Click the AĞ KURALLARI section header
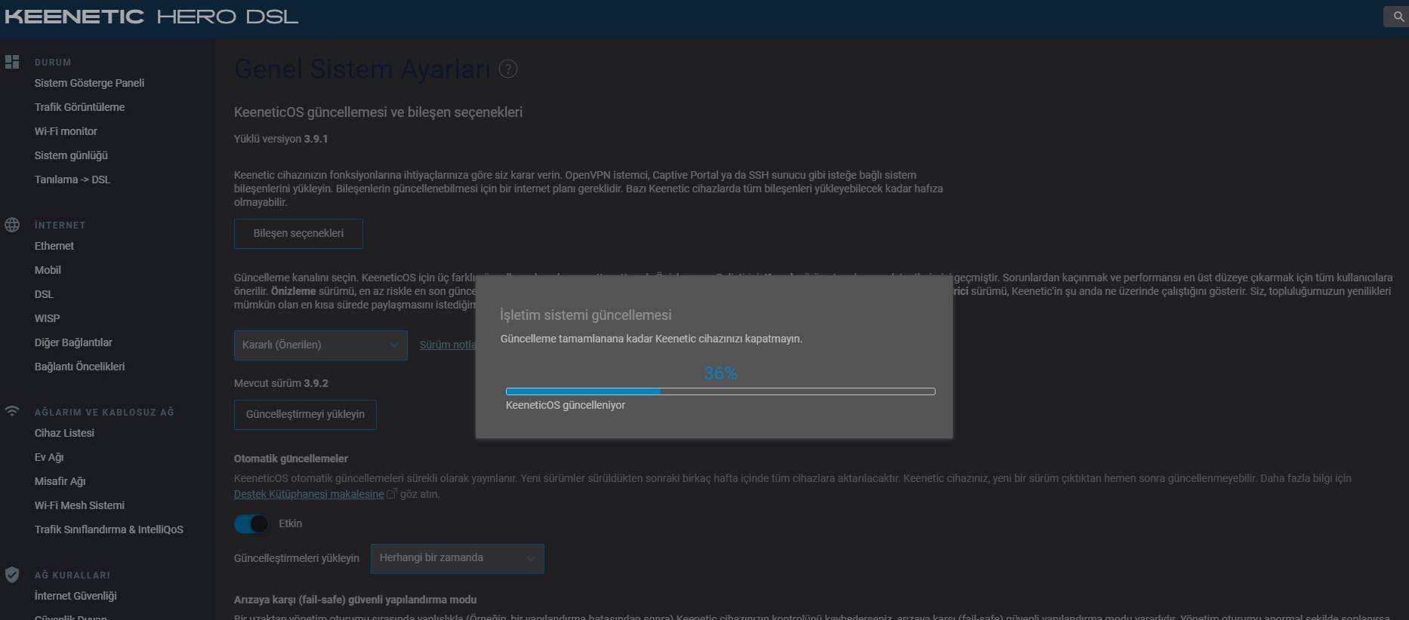This screenshot has height=620, width=1409. click(x=72, y=575)
